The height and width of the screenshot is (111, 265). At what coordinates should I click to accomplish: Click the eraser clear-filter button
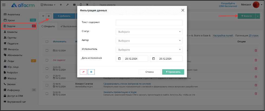click(x=83, y=72)
